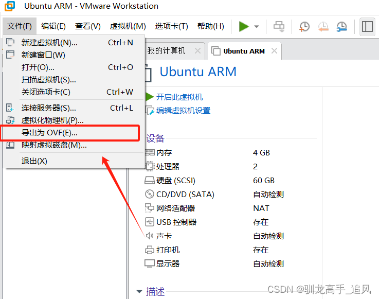Screen dimensions: 379x299
Task: Collapse the 描述 section triangle
Action: coord(139,291)
